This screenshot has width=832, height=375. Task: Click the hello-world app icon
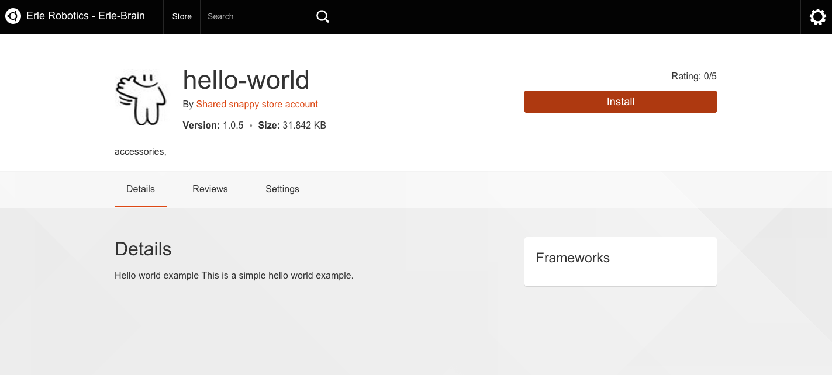pos(141,98)
